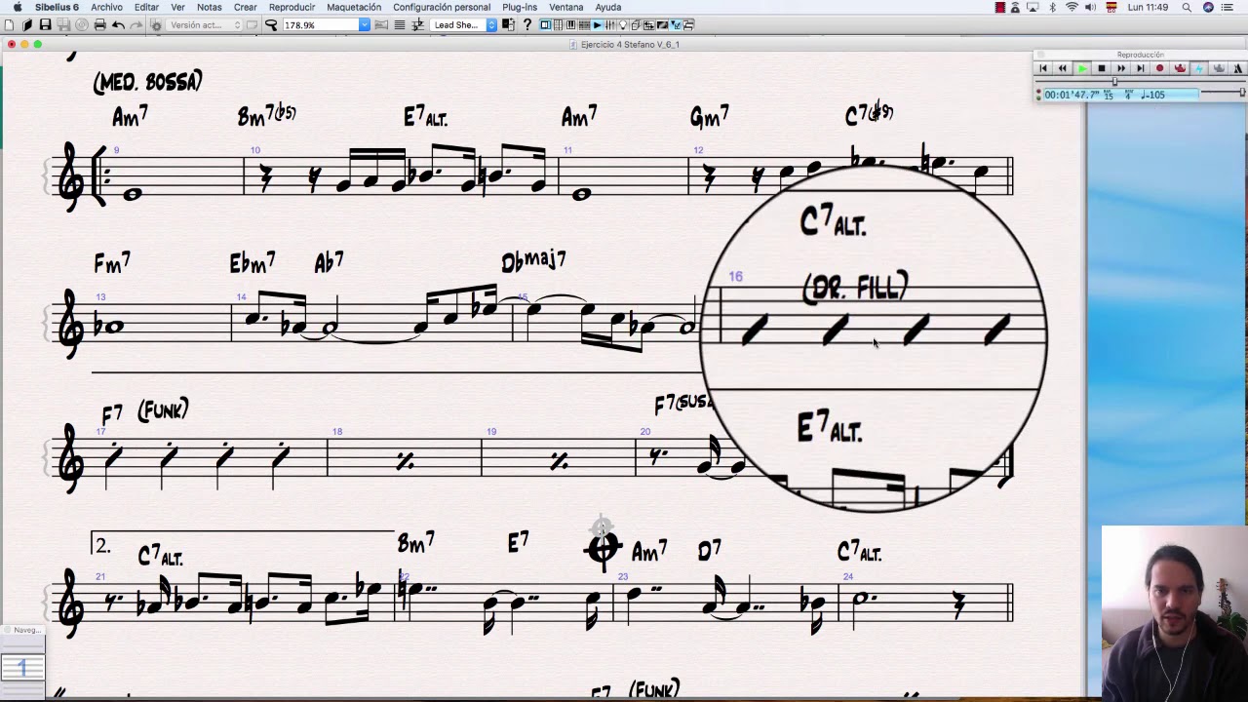Screen dimensions: 1248x702
Task: Click the panorama view toolbar icon
Action: pyautogui.click(x=381, y=24)
